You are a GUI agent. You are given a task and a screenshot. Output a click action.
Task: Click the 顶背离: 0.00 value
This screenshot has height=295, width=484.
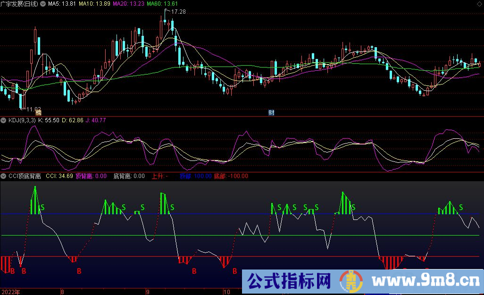point(91,177)
